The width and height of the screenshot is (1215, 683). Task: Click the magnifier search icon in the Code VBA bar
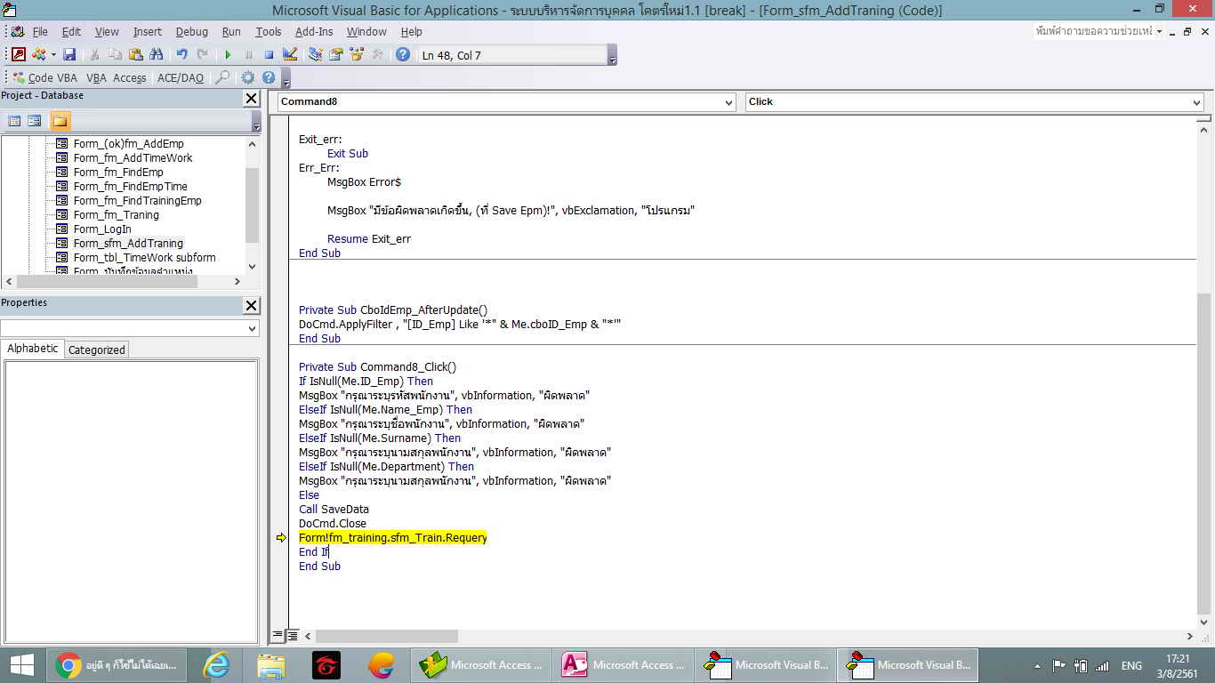point(222,78)
